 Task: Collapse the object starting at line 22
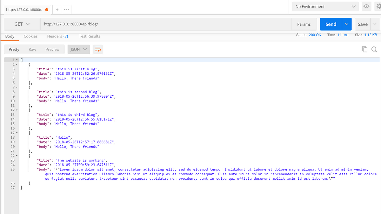pyautogui.click(x=17, y=156)
